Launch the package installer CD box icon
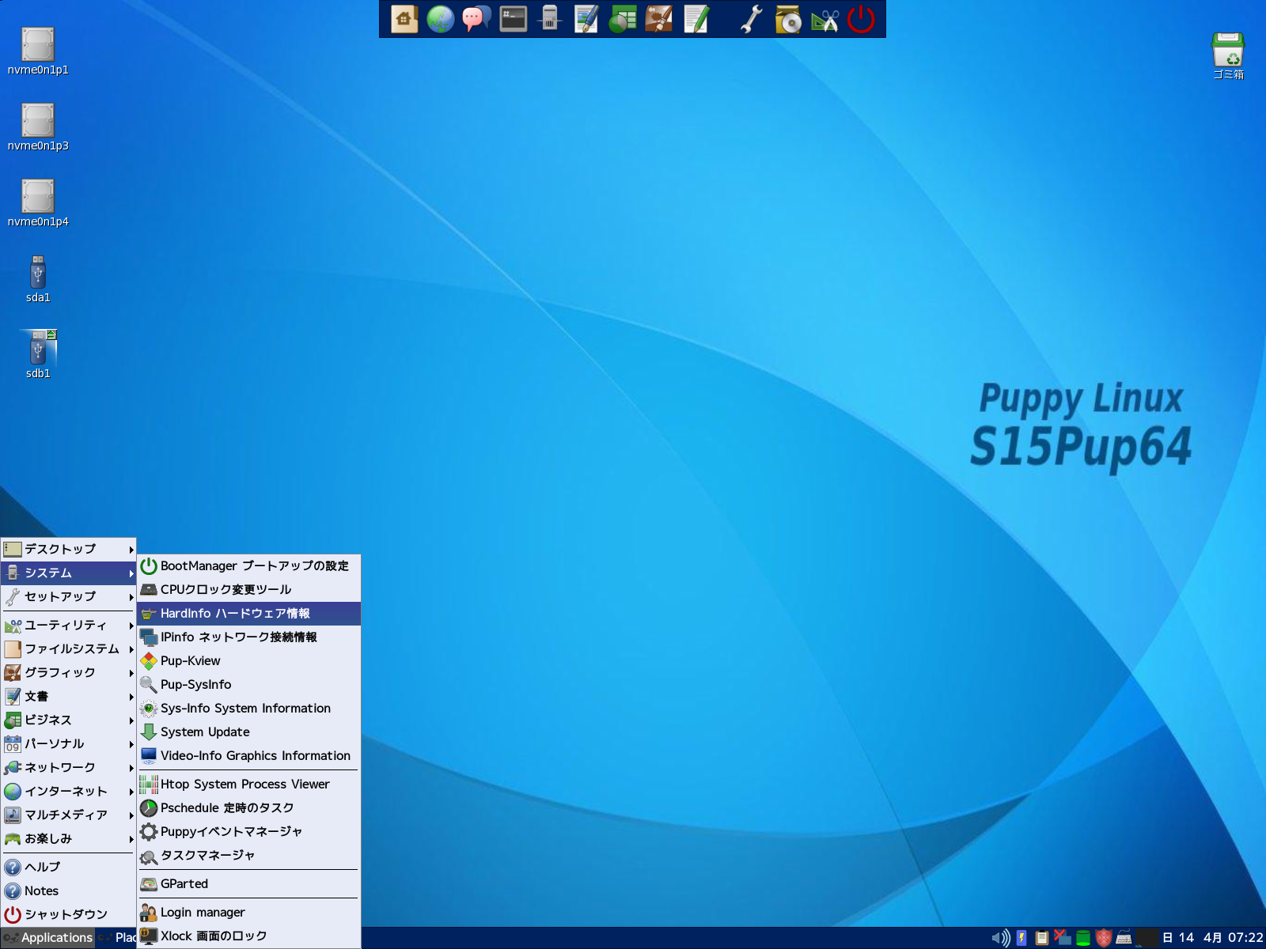Viewport: 1266px width, 949px height. 788,19
